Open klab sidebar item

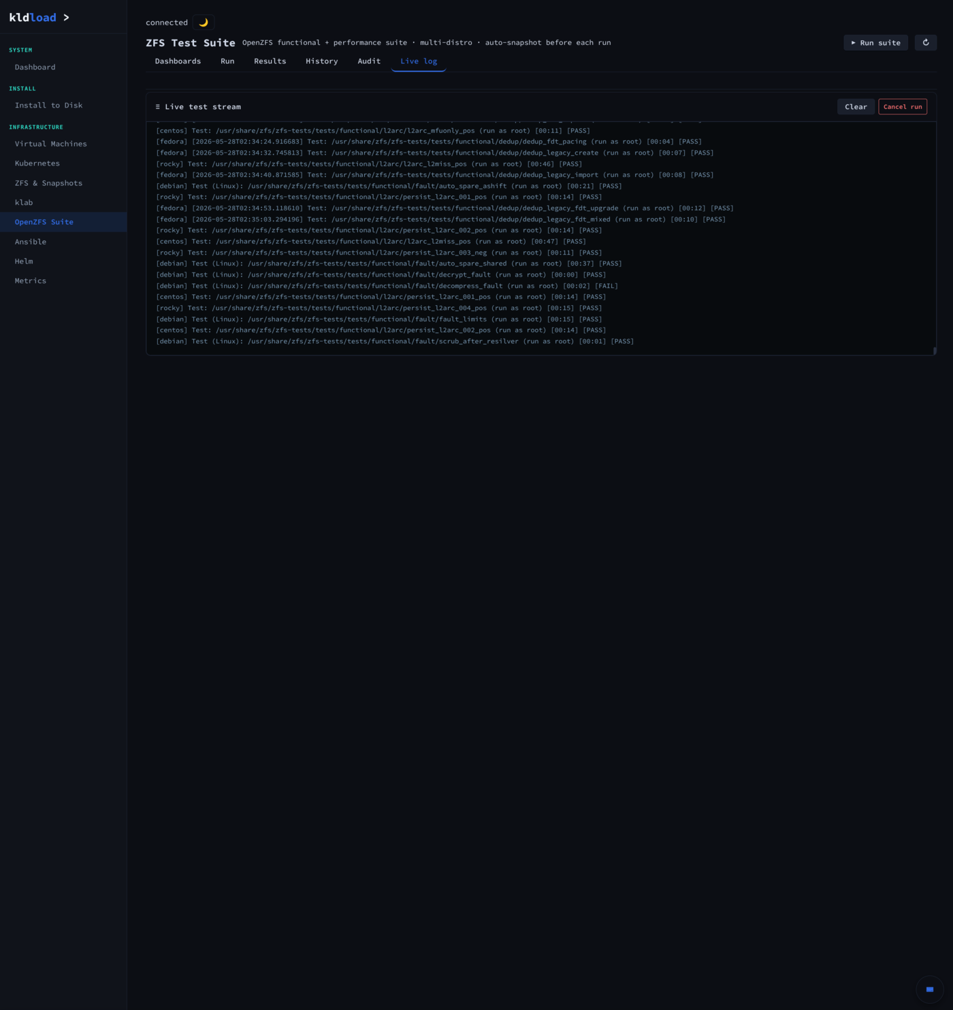(x=63, y=202)
